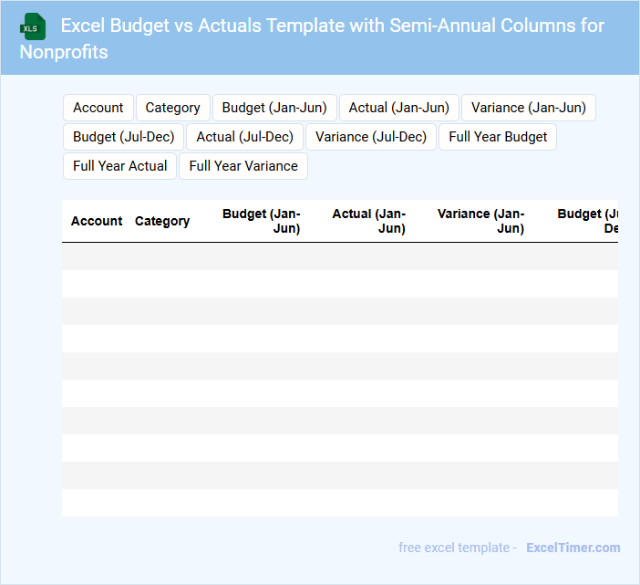Select the Account tag chip
This screenshot has height=585, width=640.
tap(98, 108)
